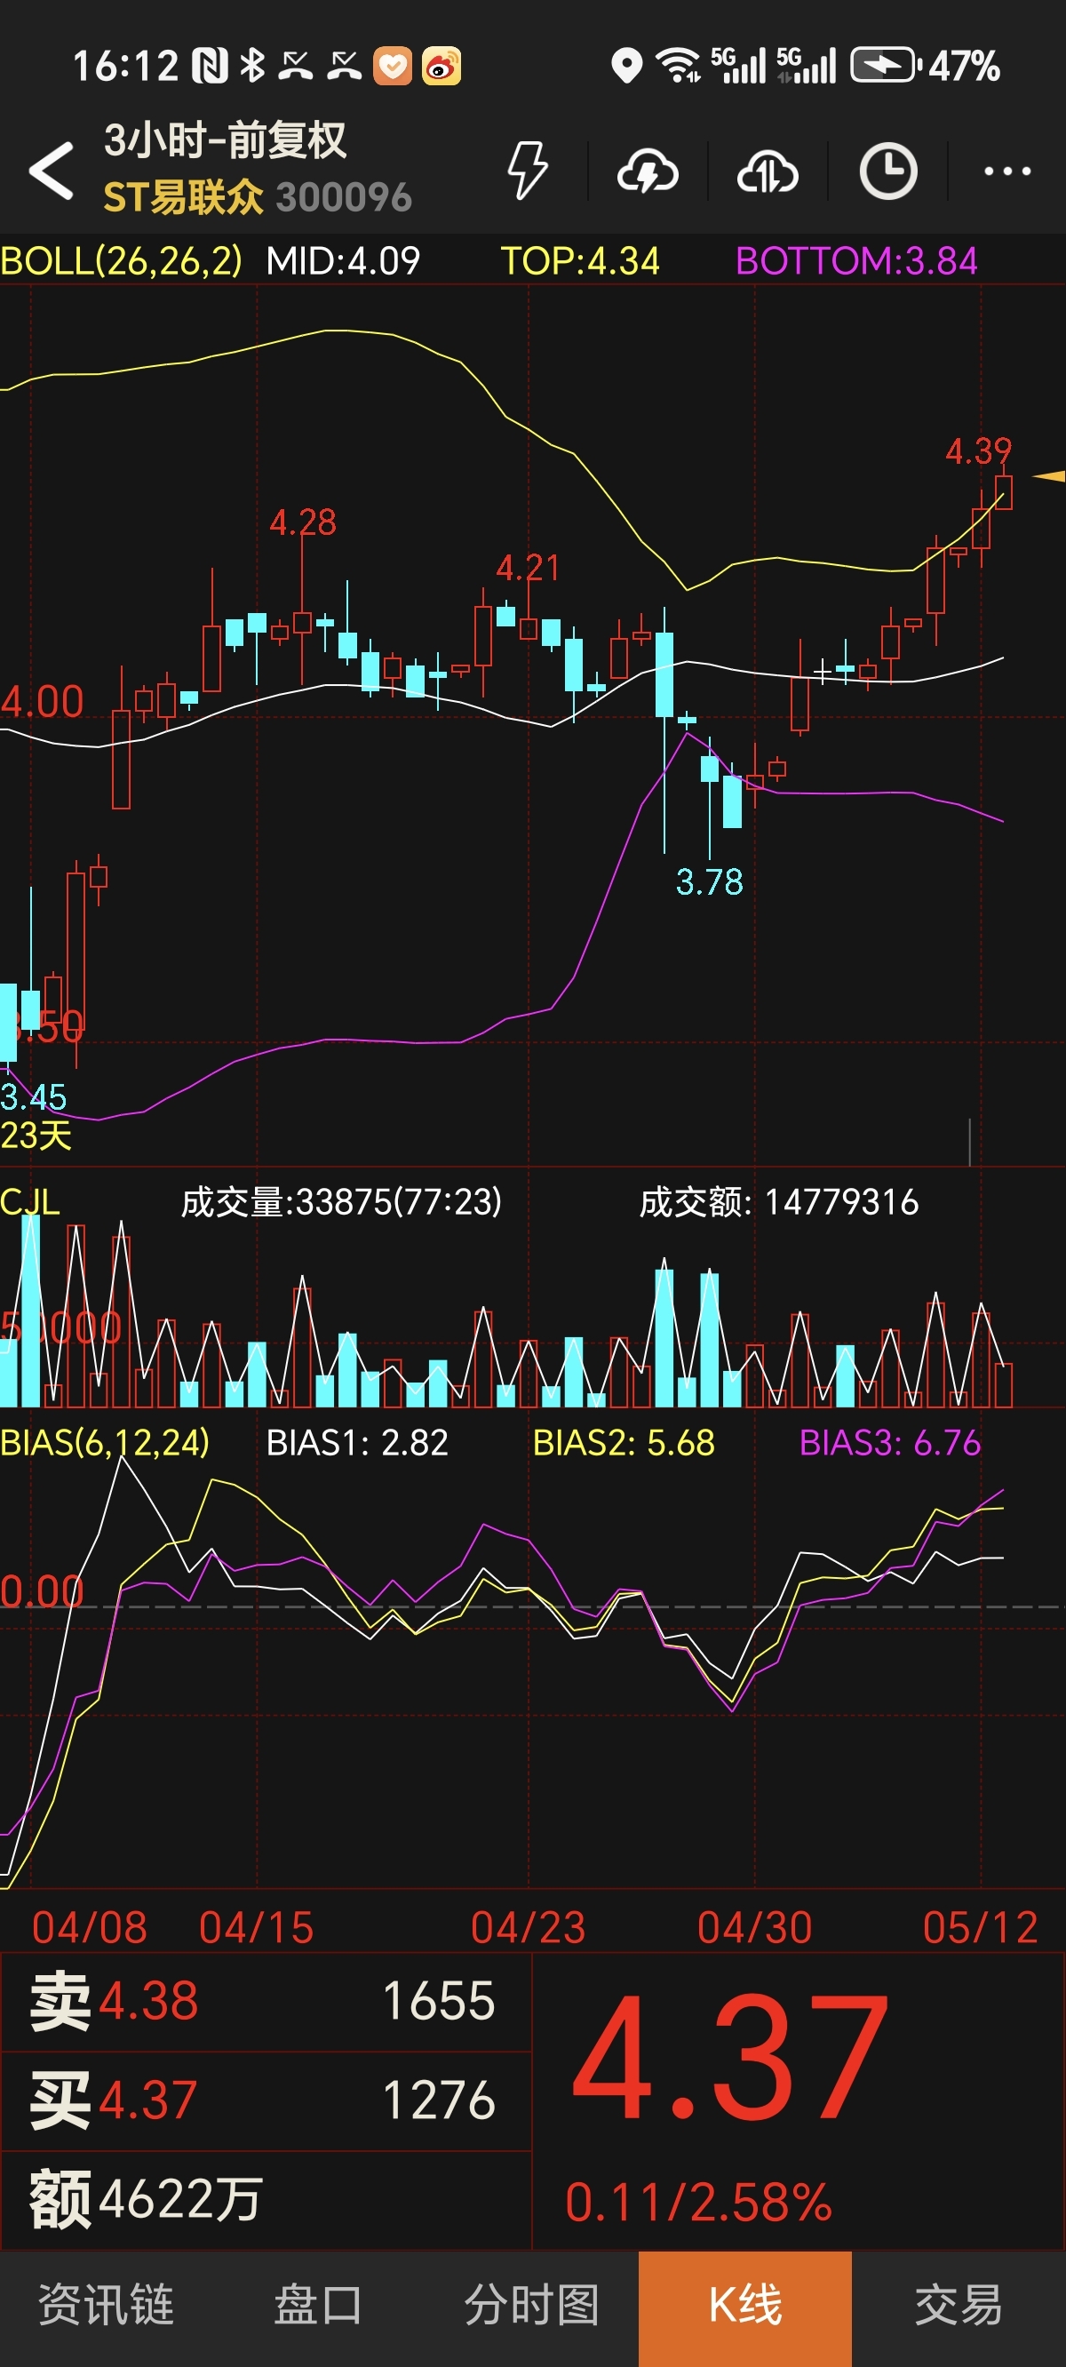
Task: Tap the orange current-price arrow marker
Action: click(1049, 476)
